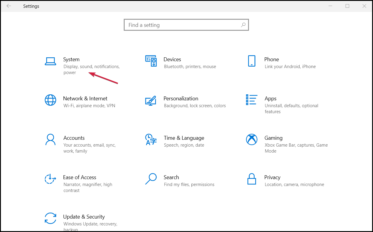Select the Phone icon
Image resolution: width=373 pixels, height=232 pixels.
252,61
